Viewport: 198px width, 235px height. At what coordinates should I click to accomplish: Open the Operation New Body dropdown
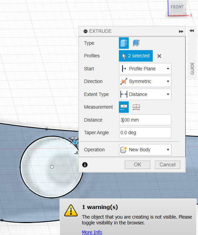[145, 150]
